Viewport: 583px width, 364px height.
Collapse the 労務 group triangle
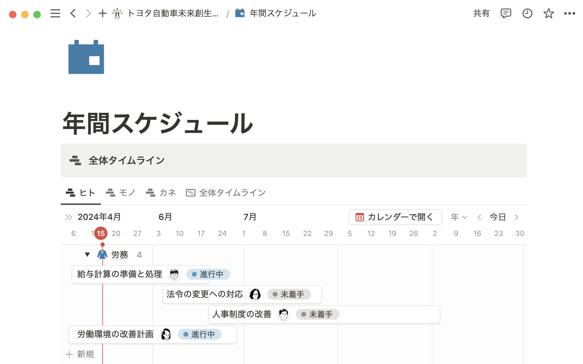tap(87, 255)
